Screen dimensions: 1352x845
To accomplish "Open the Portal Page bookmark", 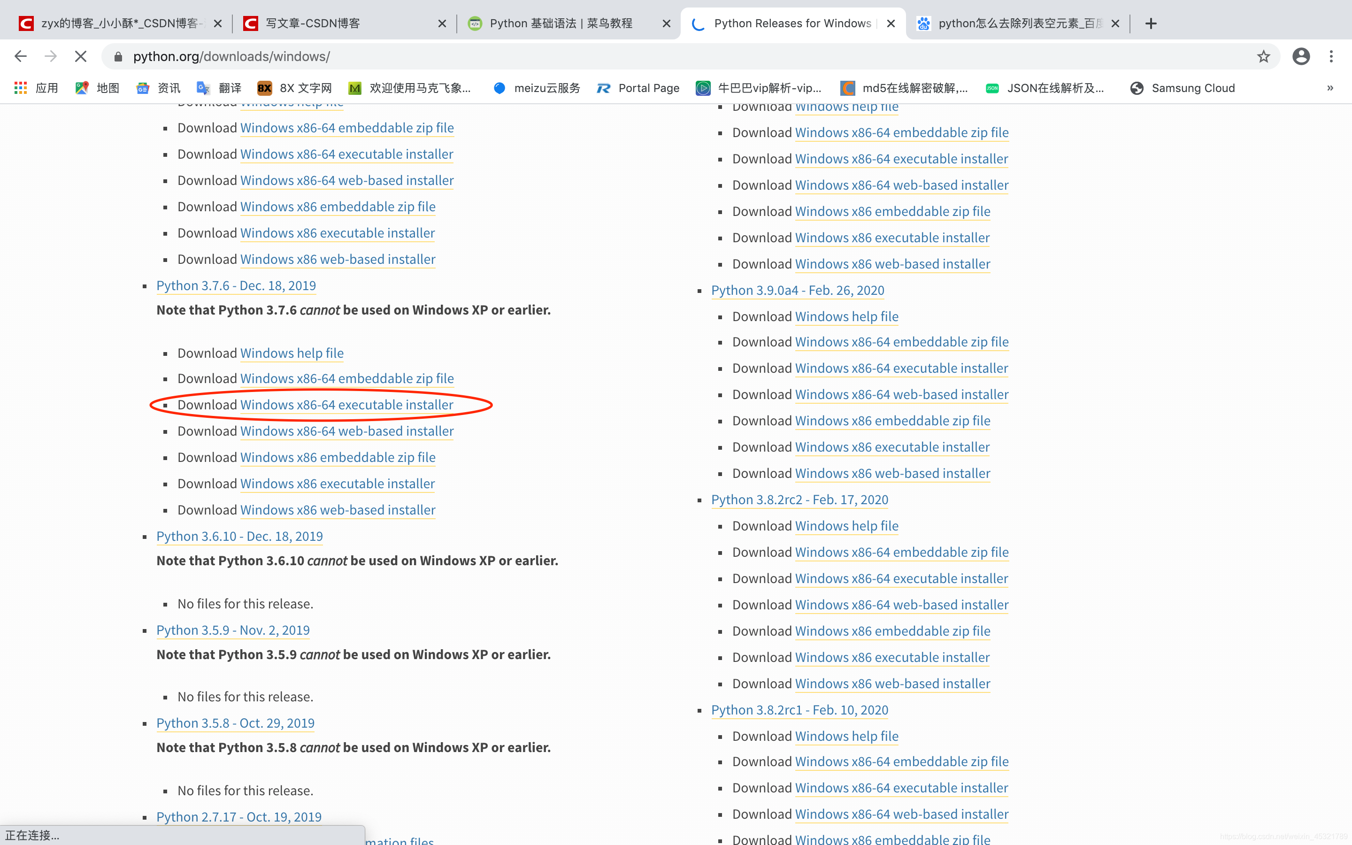I will [638, 88].
